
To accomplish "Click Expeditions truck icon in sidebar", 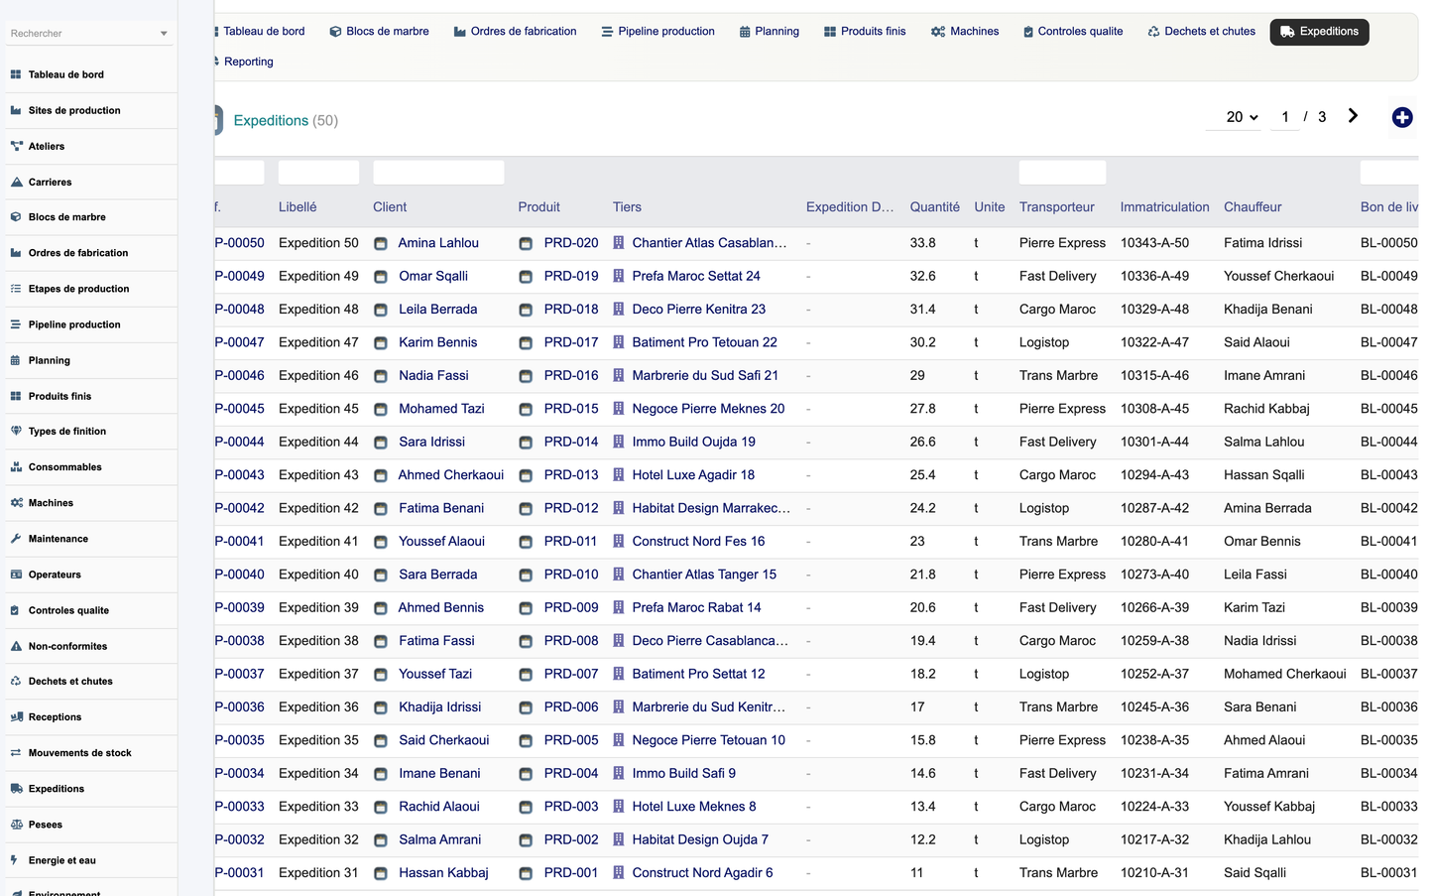I will point(16,789).
